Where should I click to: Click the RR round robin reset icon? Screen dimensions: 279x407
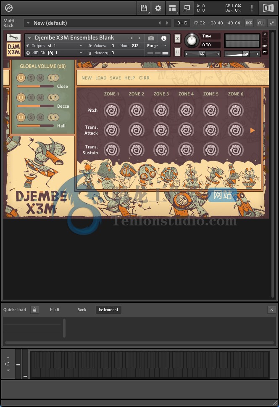pyautogui.click(x=144, y=78)
